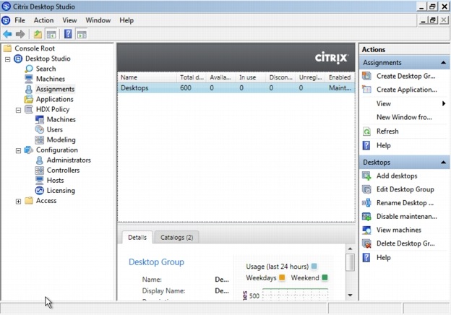Select the Access folder node
The image size is (451, 315).
(x=46, y=201)
